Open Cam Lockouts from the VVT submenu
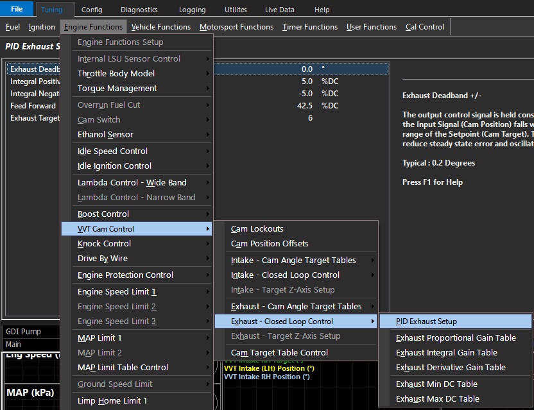The image size is (534, 410). click(x=297, y=229)
